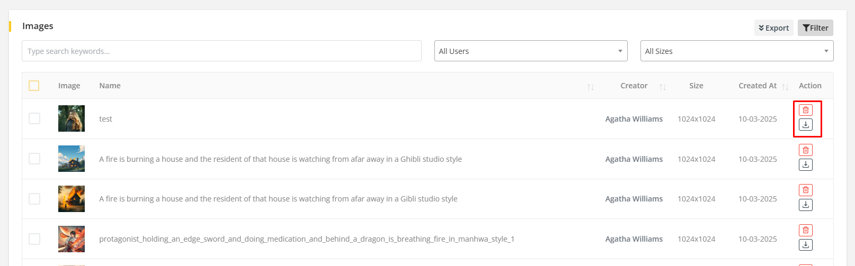Delete the Gibli studio style image
The image size is (855, 266).
click(x=805, y=190)
